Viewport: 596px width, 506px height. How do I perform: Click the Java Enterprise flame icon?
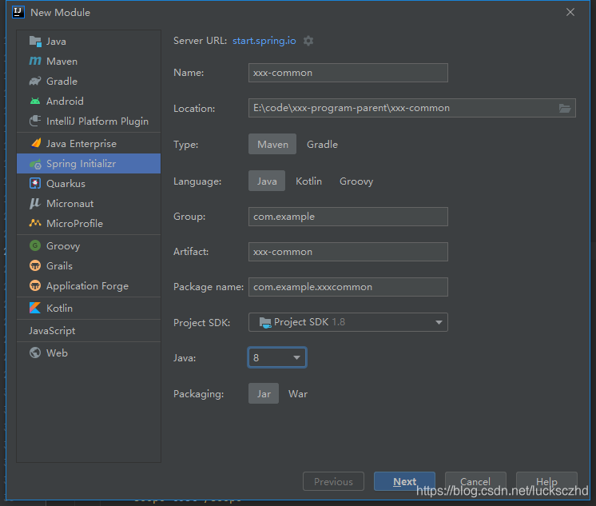pyautogui.click(x=36, y=143)
